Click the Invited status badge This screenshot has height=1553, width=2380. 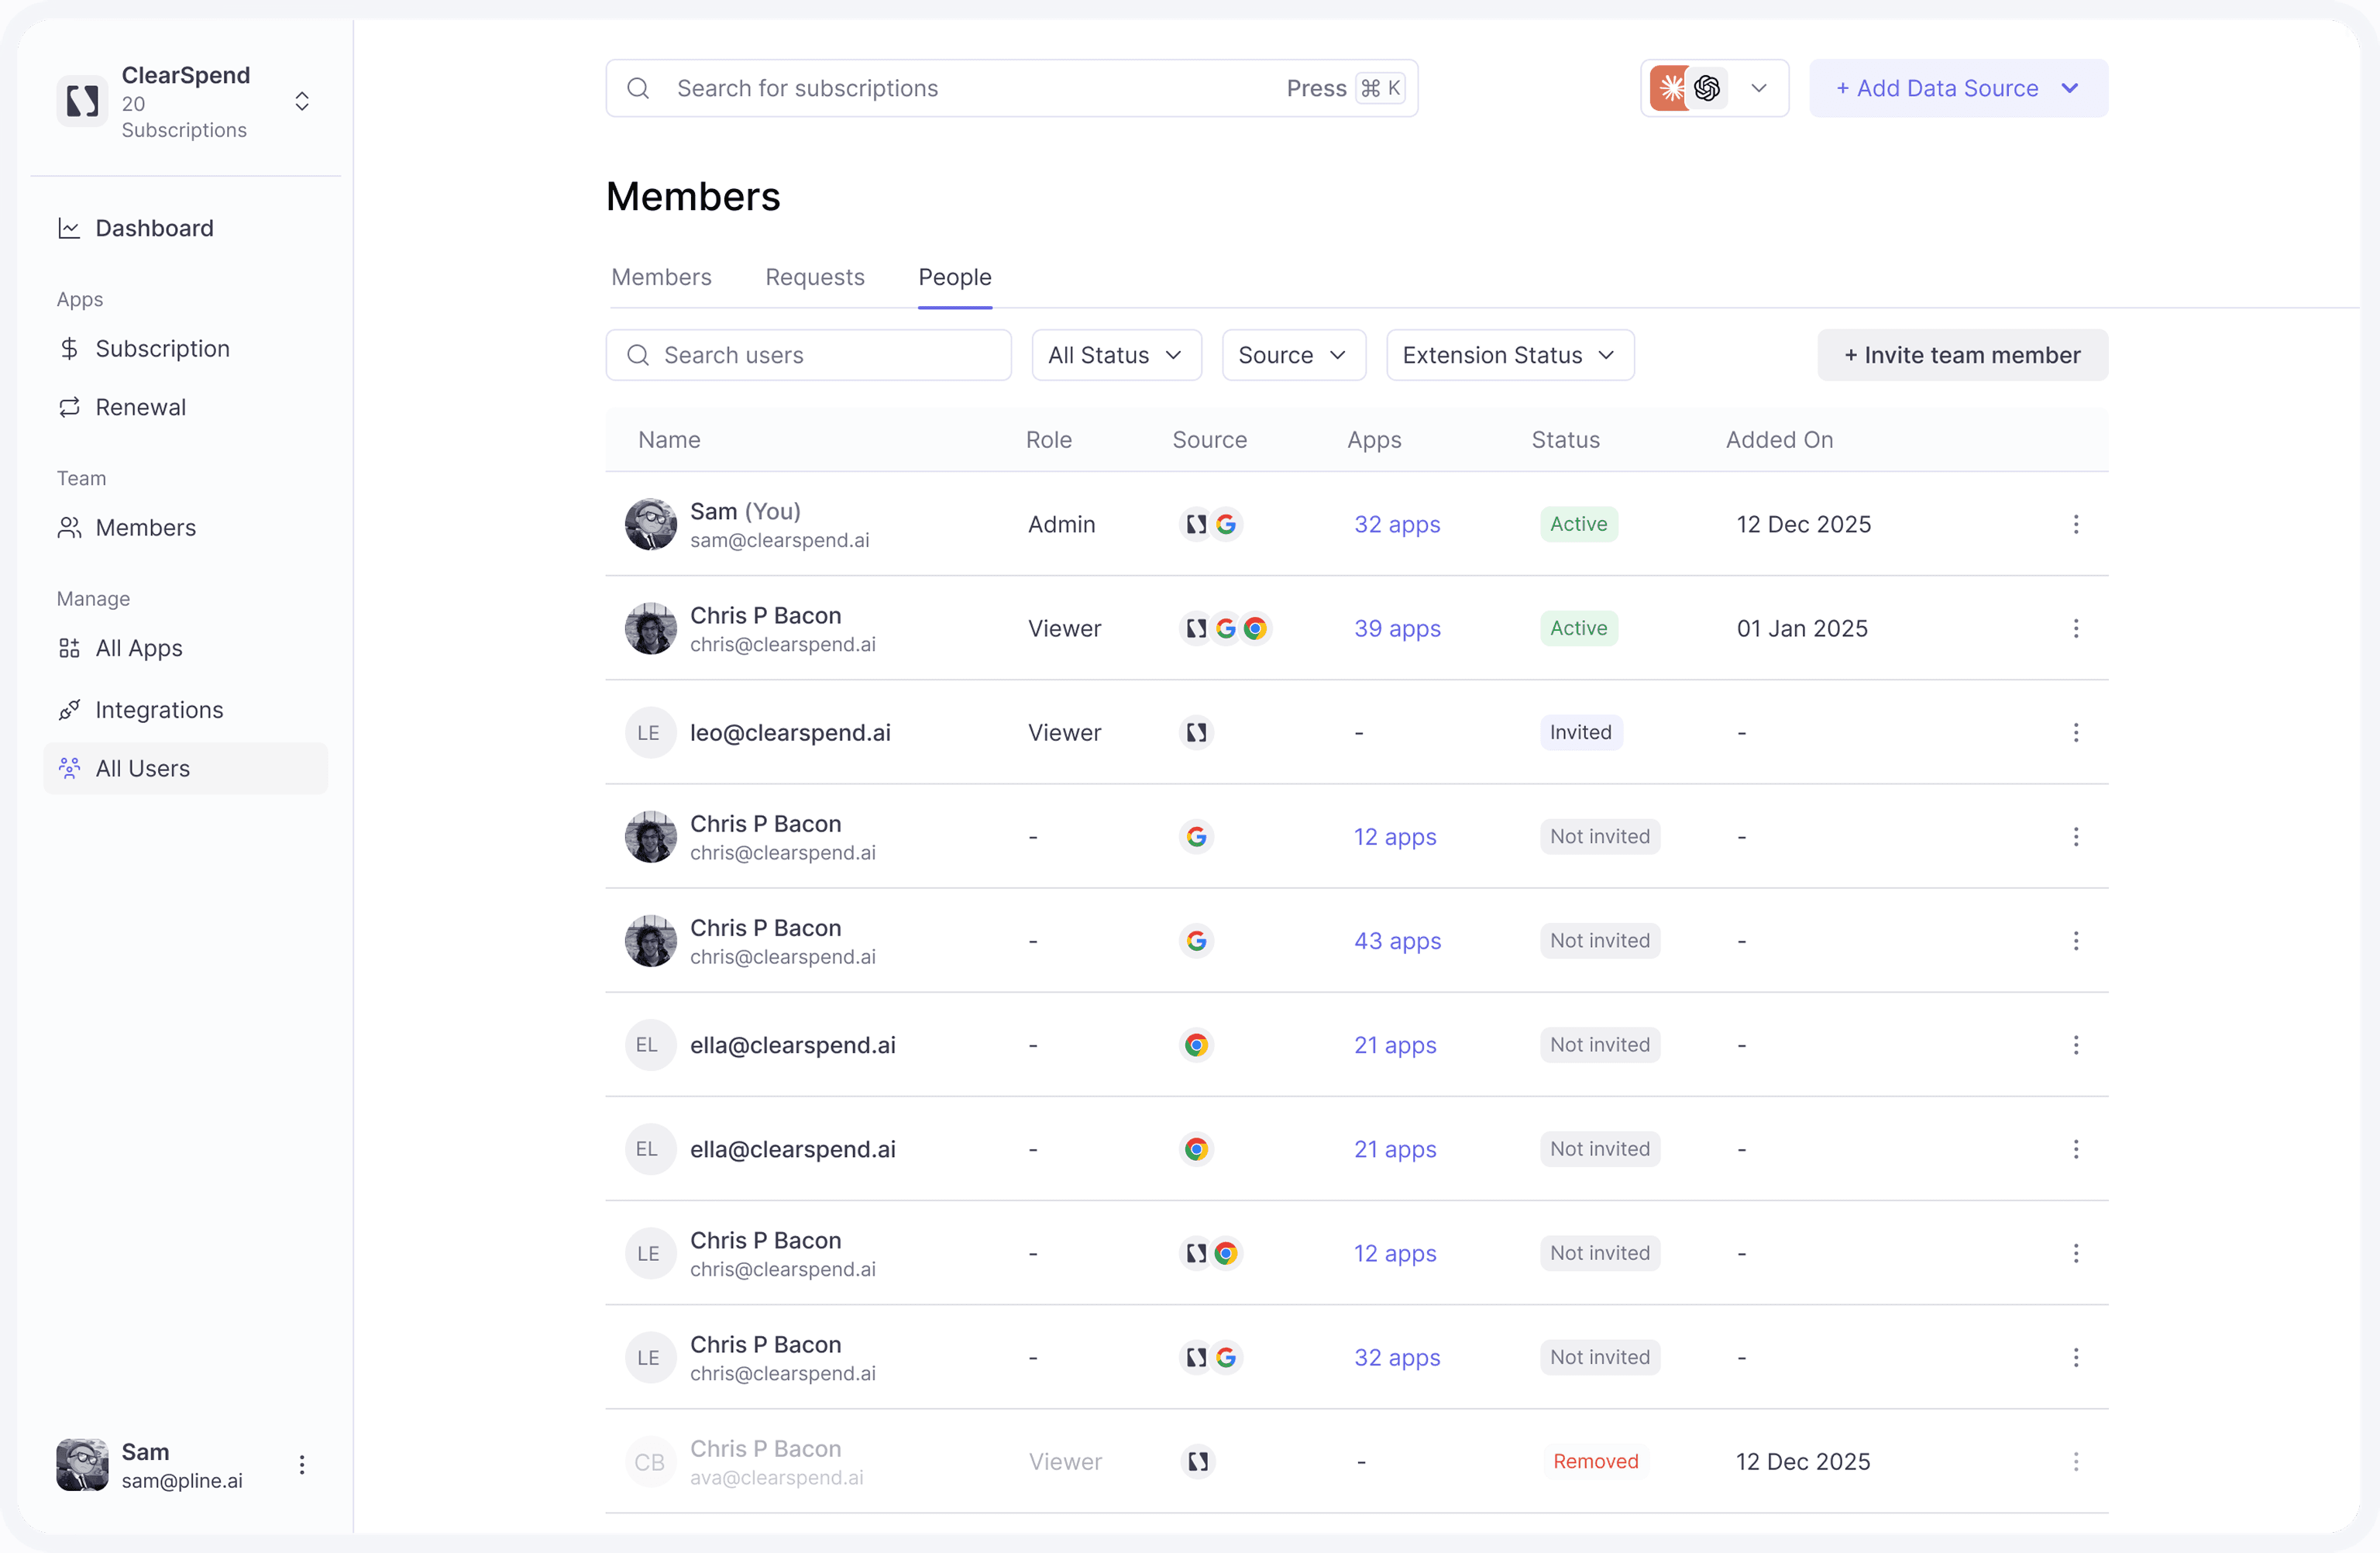pyautogui.click(x=1580, y=732)
